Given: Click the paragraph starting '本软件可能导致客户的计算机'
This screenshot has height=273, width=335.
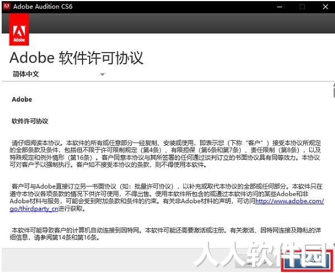Looking at the screenshot, I should click(166, 233).
